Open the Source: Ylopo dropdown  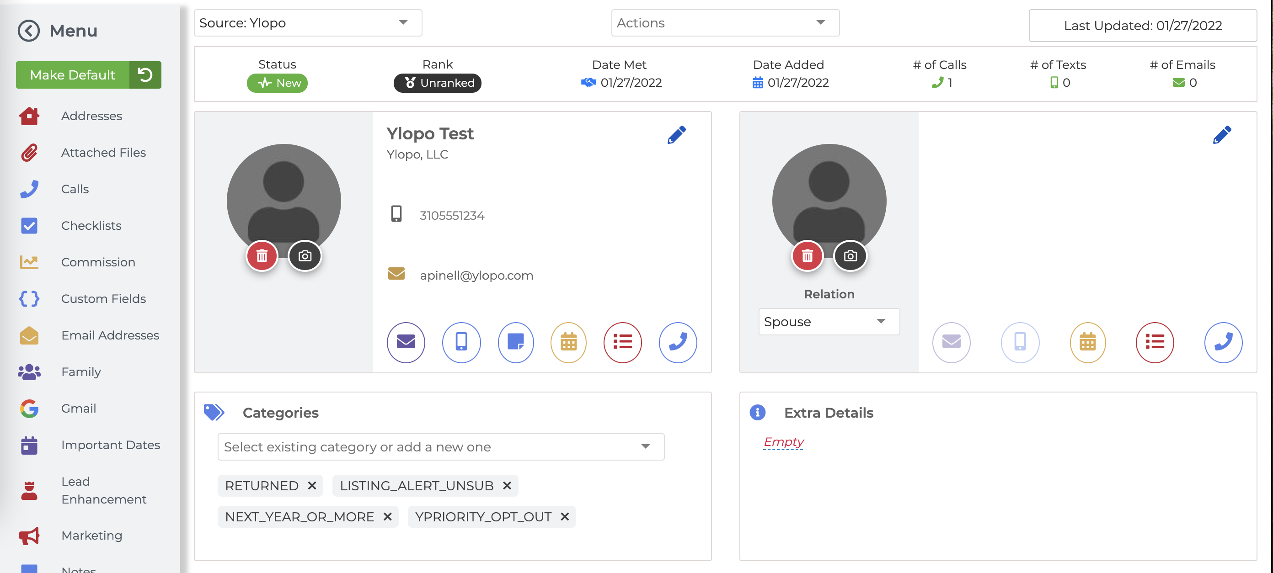tap(307, 23)
